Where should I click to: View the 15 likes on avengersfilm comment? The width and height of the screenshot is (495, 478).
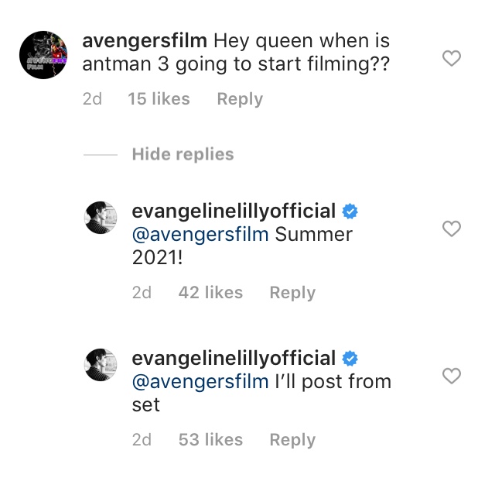pos(157,99)
